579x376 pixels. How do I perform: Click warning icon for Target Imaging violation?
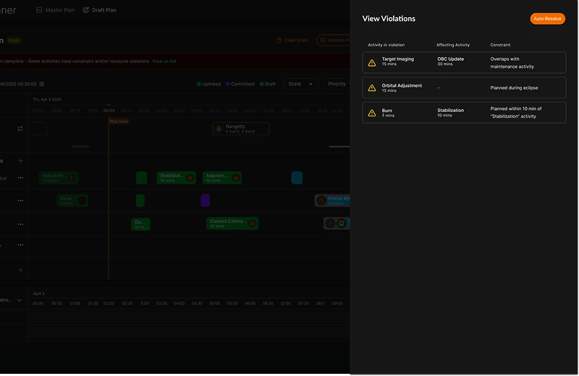coord(372,63)
